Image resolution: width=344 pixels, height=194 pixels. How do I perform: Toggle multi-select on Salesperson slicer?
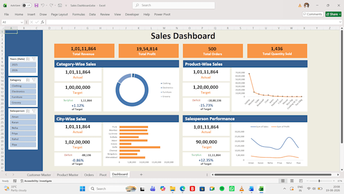point(28,111)
